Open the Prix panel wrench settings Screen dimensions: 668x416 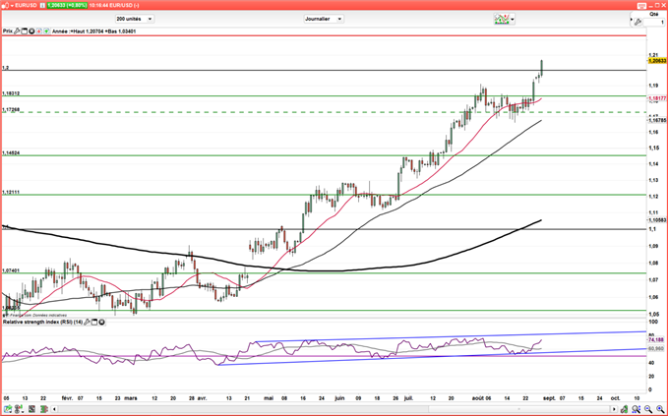pyautogui.click(x=17, y=31)
